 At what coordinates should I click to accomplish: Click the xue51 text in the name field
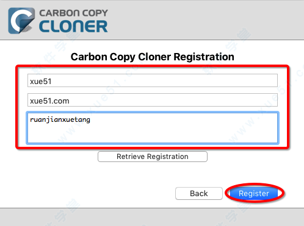[41, 82]
